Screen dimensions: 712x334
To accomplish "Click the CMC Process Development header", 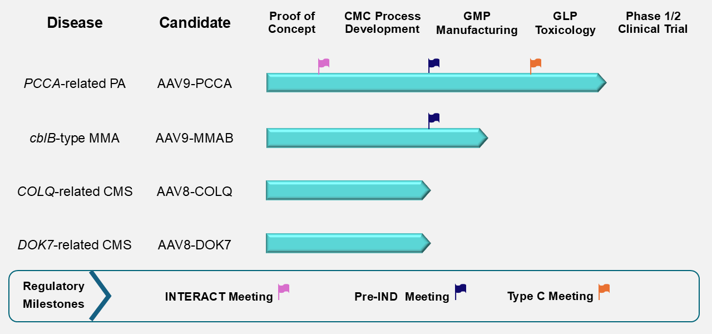I will click(383, 23).
